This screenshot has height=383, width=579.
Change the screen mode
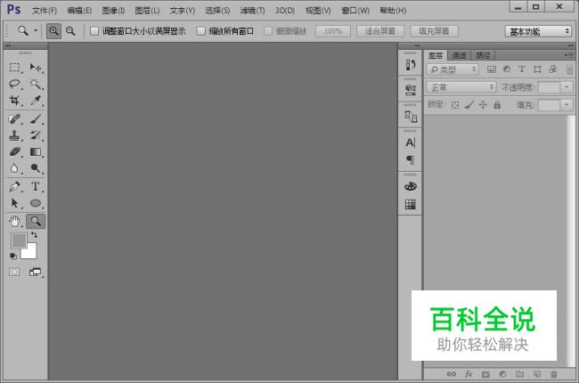click(36, 273)
